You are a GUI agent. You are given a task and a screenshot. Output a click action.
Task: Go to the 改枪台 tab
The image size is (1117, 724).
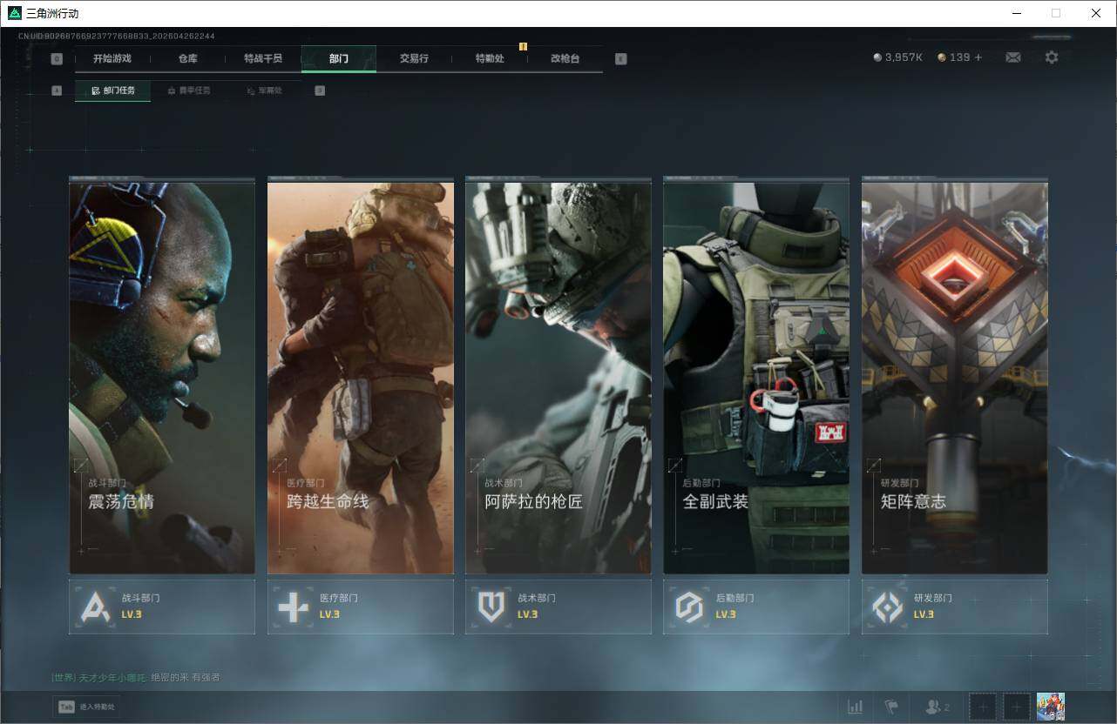pyautogui.click(x=565, y=58)
